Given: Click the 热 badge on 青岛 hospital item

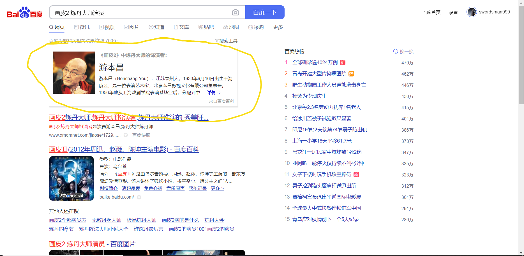Looking at the screenshot, I should (x=351, y=74).
